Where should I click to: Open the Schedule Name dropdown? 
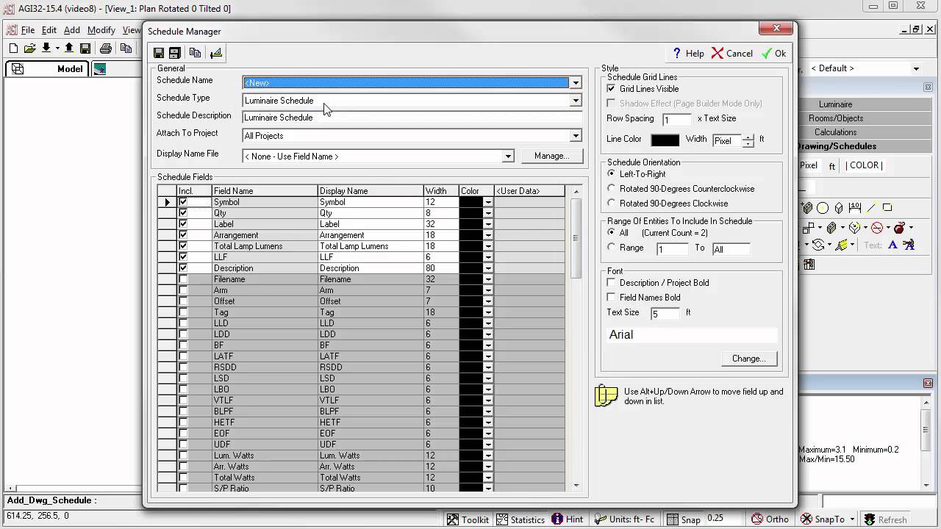(x=576, y=83)
